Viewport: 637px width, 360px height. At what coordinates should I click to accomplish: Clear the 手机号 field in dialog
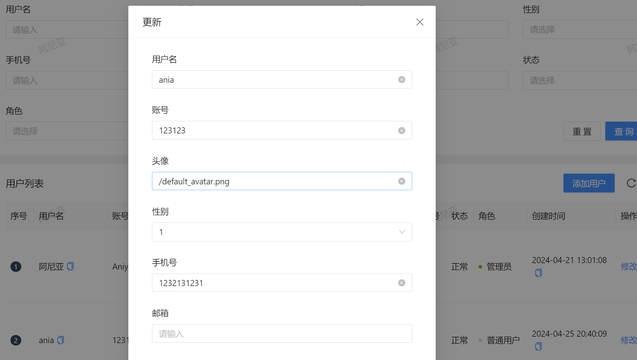pyautogui.click(x=402, y=283)
